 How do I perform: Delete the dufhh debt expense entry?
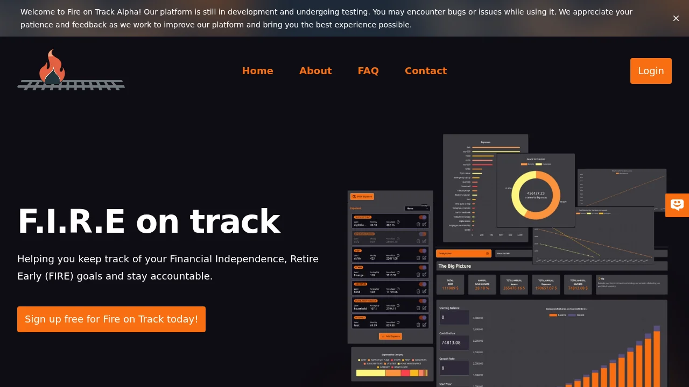[418, 258]
